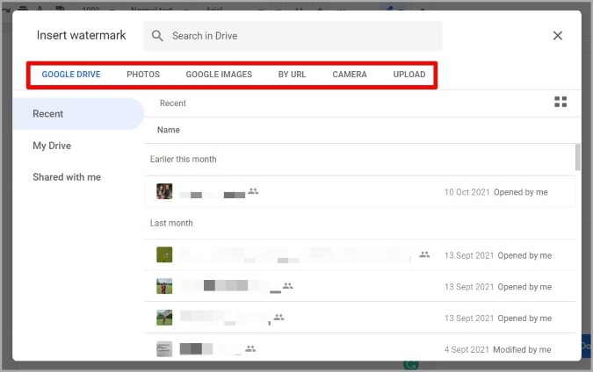Switch to grid view layout
This screenshot has height=372, width=593.
tap(560, 102)
